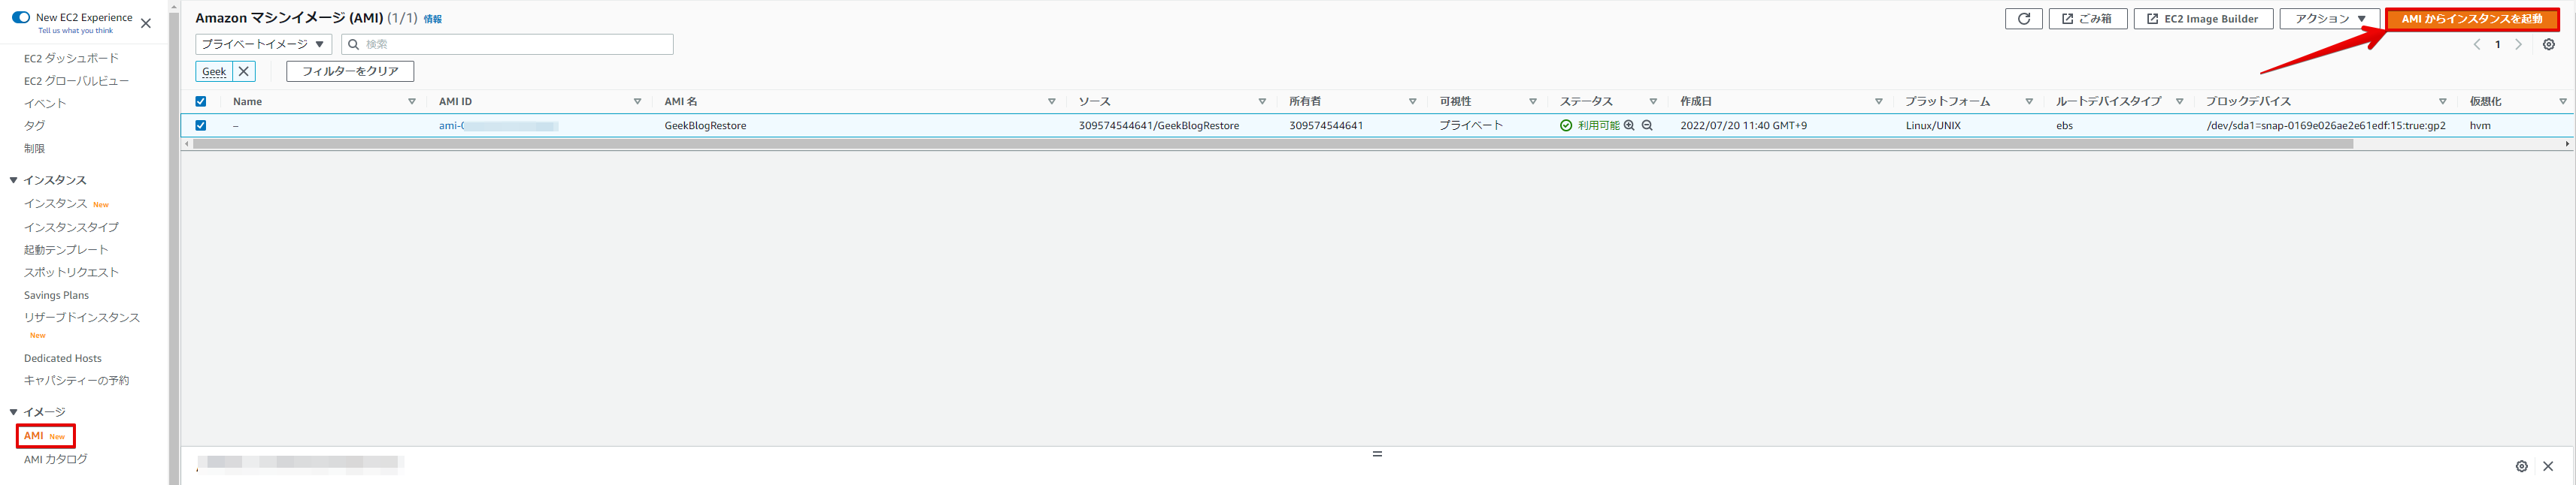
Task: Close the bottom details panel
Action: [2548, 466]
